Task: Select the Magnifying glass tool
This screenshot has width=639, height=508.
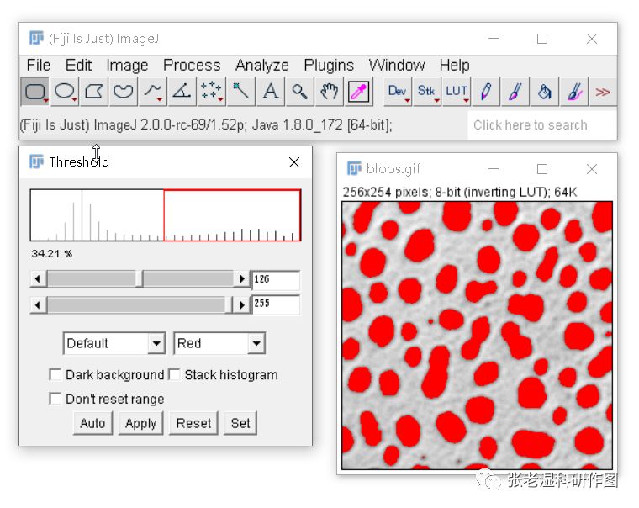Action: [x=299, y=92]
